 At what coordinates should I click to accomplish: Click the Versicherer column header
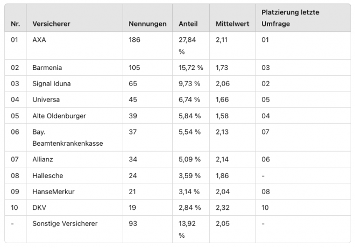[51, 24]
